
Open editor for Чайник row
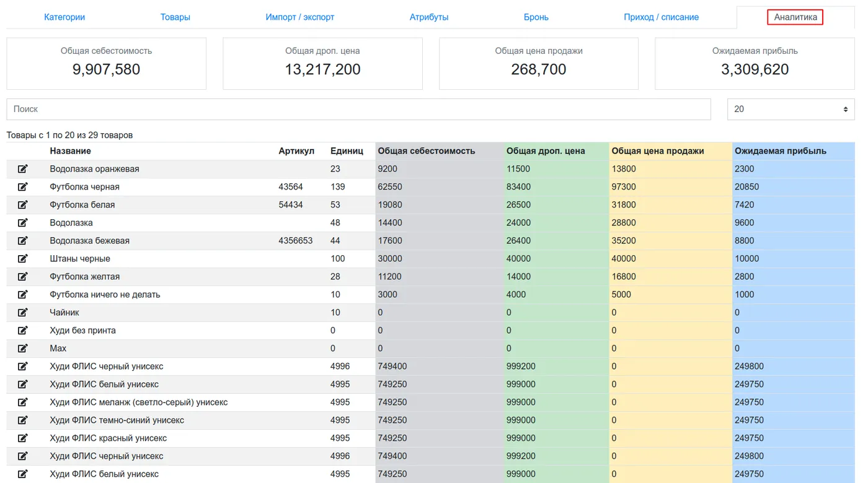pos(23,313)
